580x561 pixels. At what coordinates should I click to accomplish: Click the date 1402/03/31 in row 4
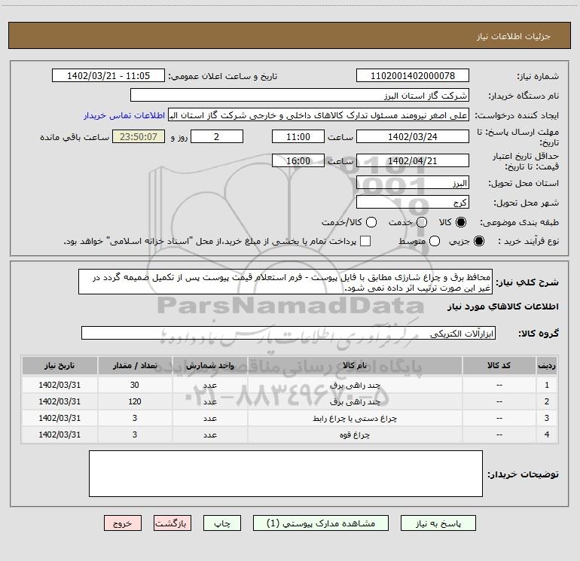tap(60, 435)
